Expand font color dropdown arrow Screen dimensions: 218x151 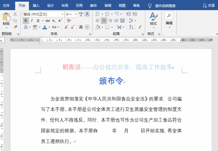(49, 27)
